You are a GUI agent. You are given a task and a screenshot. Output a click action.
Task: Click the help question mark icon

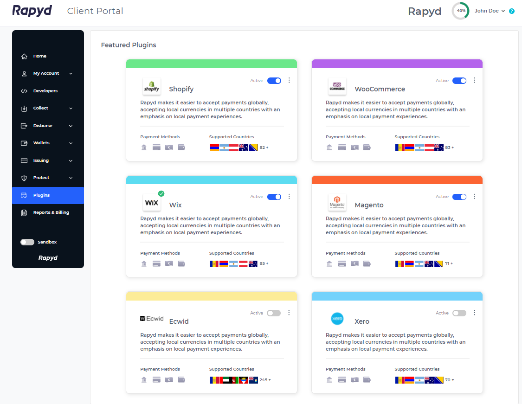[x=512, y=11]
